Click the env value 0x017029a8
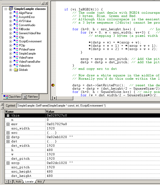 (x=57, y=124)
